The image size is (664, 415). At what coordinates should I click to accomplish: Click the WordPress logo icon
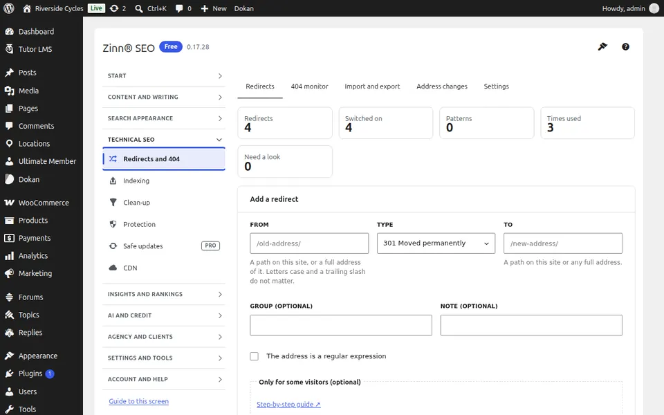tap(9, 8)
